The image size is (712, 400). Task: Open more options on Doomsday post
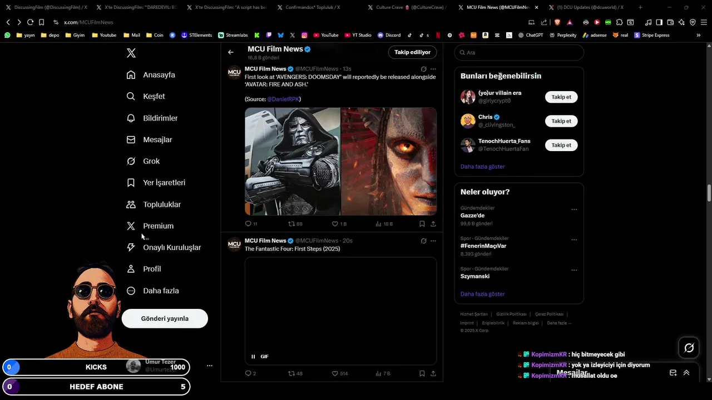coord(433,69)
